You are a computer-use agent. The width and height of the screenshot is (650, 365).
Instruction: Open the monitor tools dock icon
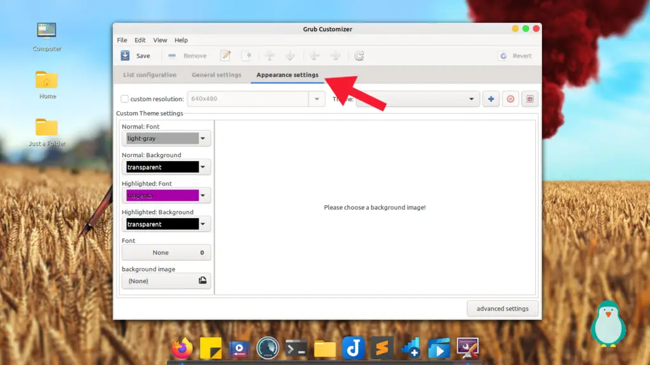click(x=468, y=348)
